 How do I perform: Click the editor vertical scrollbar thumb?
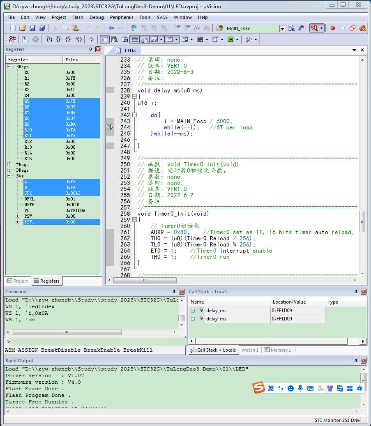tap(362, 221)
